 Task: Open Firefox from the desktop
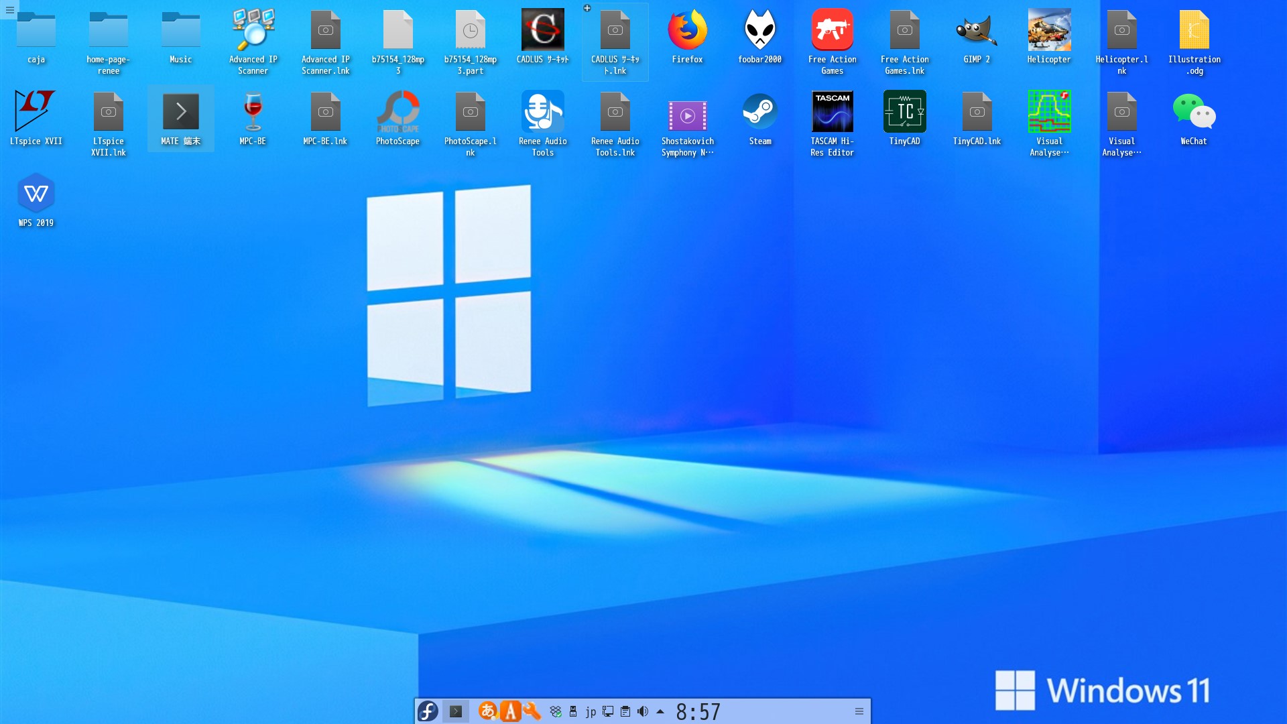[x=688, y=30]
